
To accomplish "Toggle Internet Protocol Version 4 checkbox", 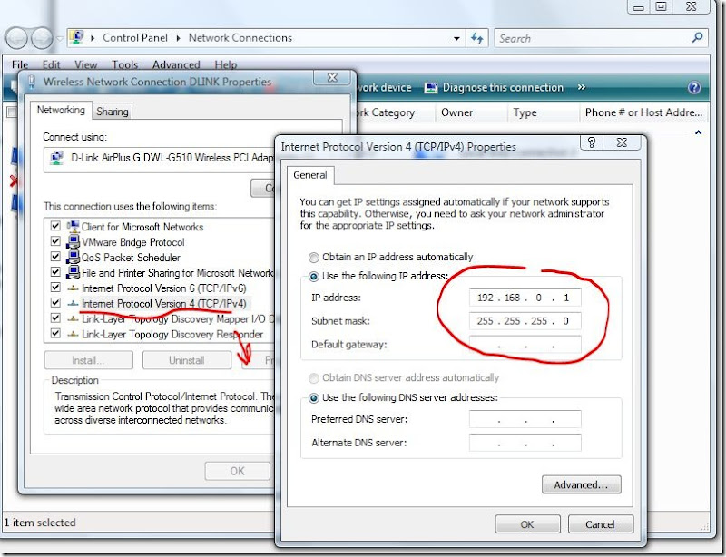I will click(x=55, y=303).
